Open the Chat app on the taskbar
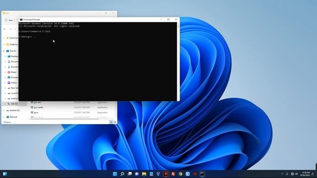Screen dimensions: 317x178 click(137, 174)
